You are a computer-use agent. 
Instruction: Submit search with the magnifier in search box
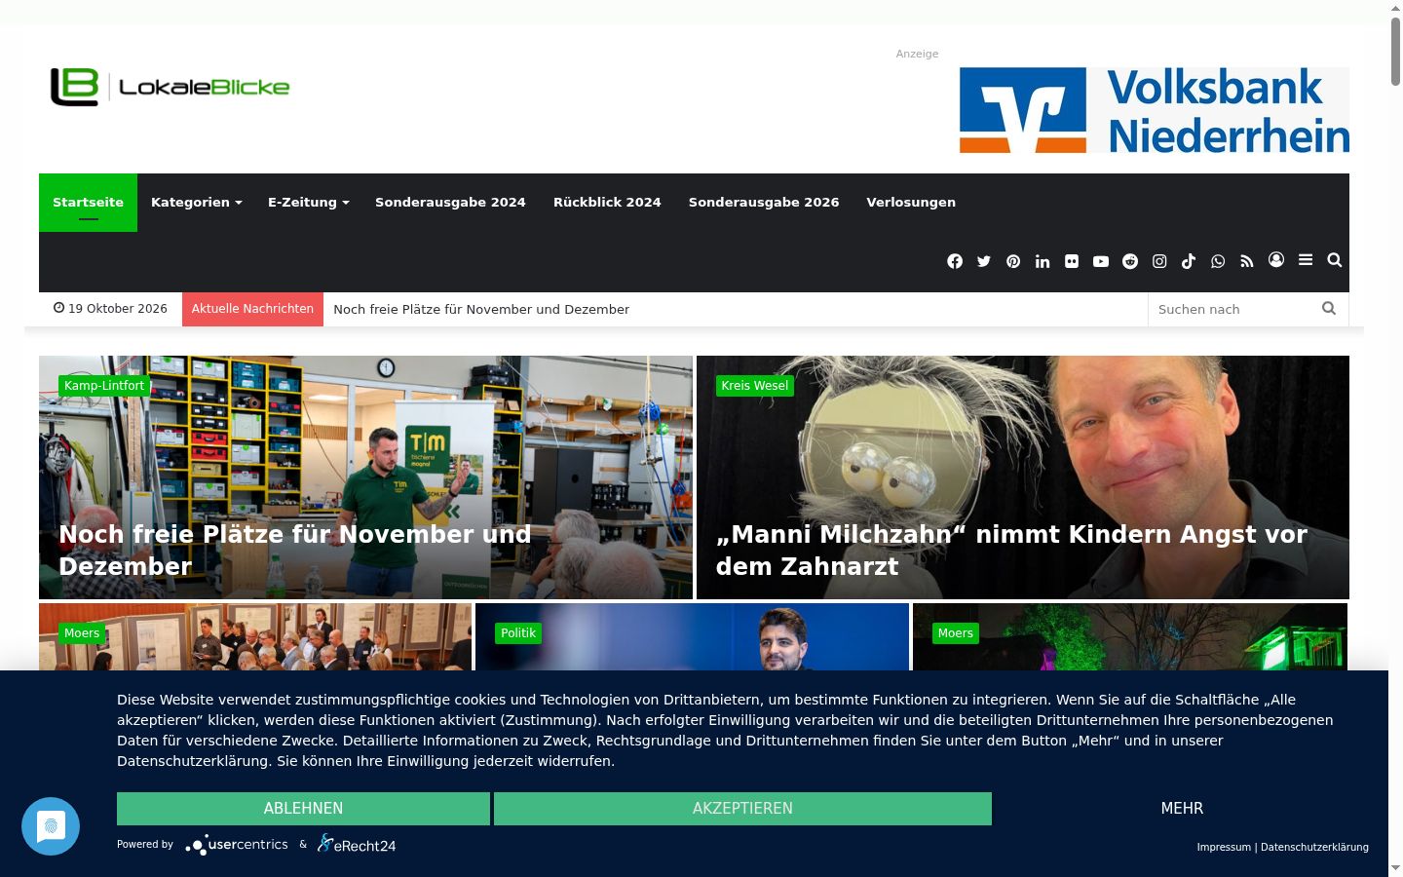coord(1329,309)
